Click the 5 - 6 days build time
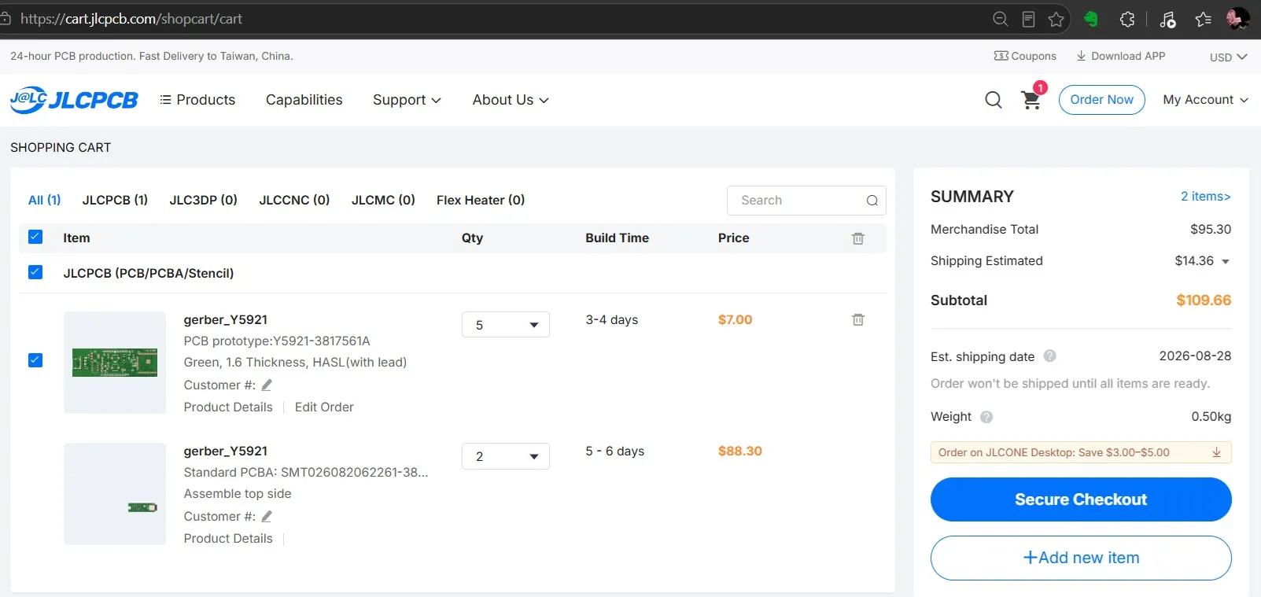 point(614,451)
